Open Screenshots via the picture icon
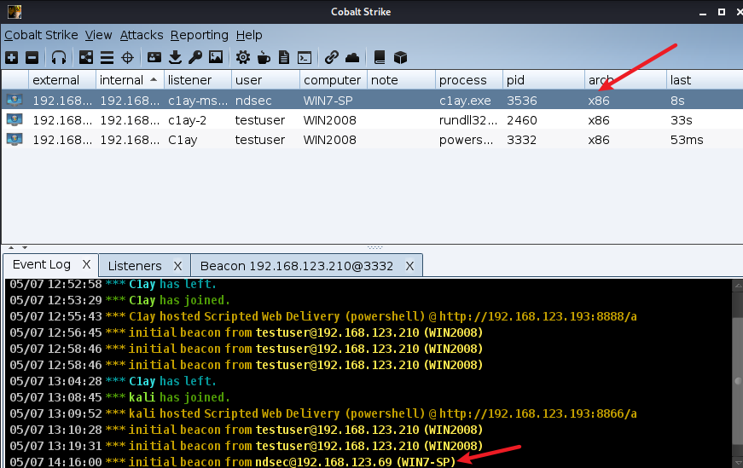This screenshot has height=468, width=743. click(x=216, y=58)
